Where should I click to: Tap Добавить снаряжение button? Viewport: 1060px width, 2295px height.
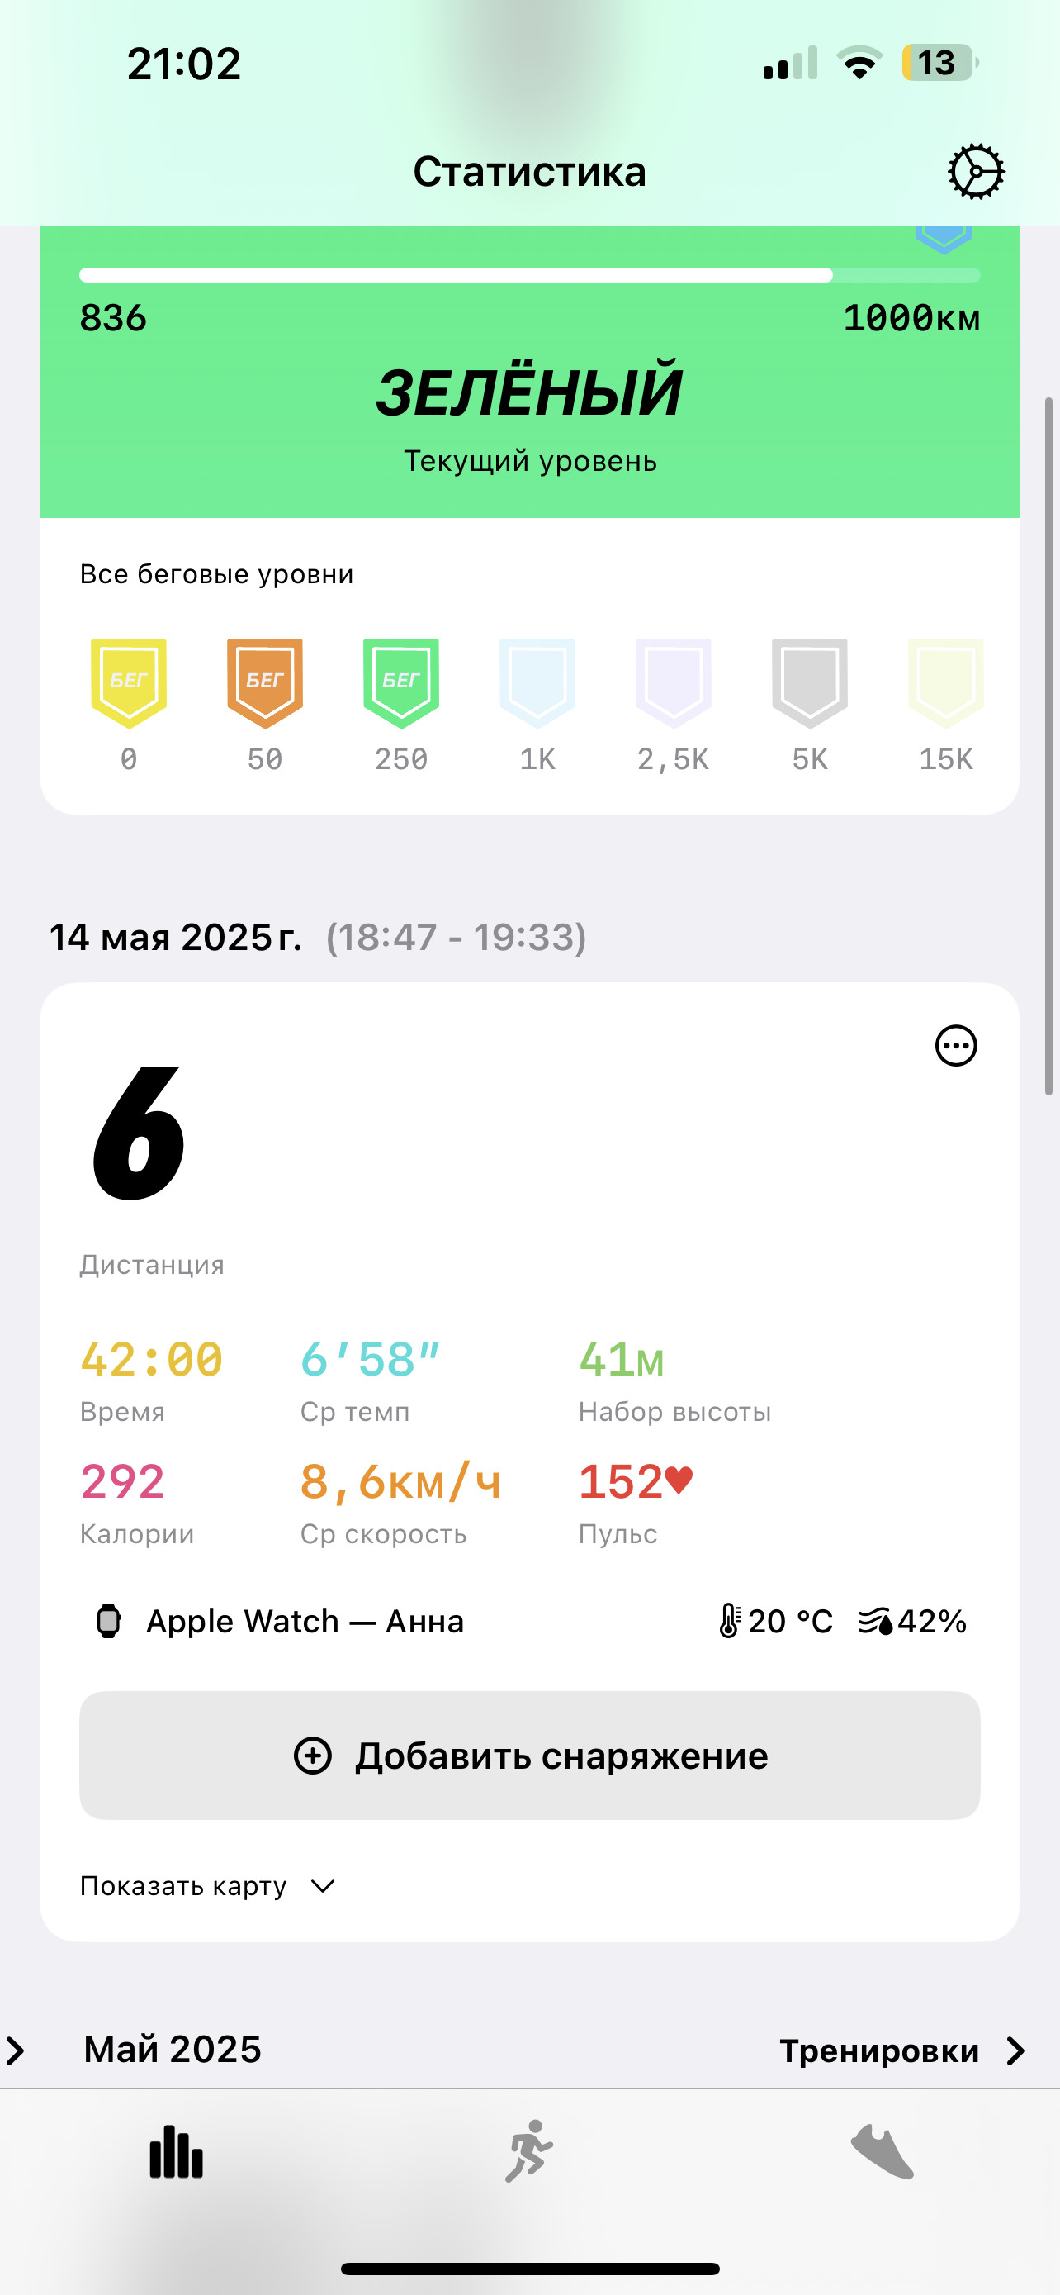(x=529, y=1756)
